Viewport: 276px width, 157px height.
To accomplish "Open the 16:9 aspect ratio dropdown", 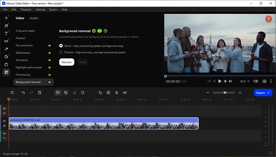I will tap(244, 81).
